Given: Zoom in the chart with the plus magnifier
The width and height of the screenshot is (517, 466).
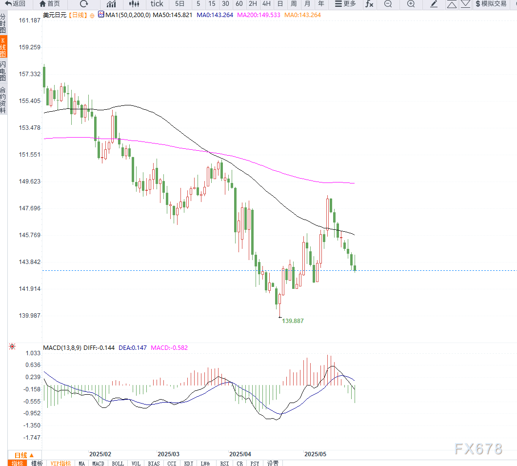Looking at the screenshot, I should coord(411,4).
